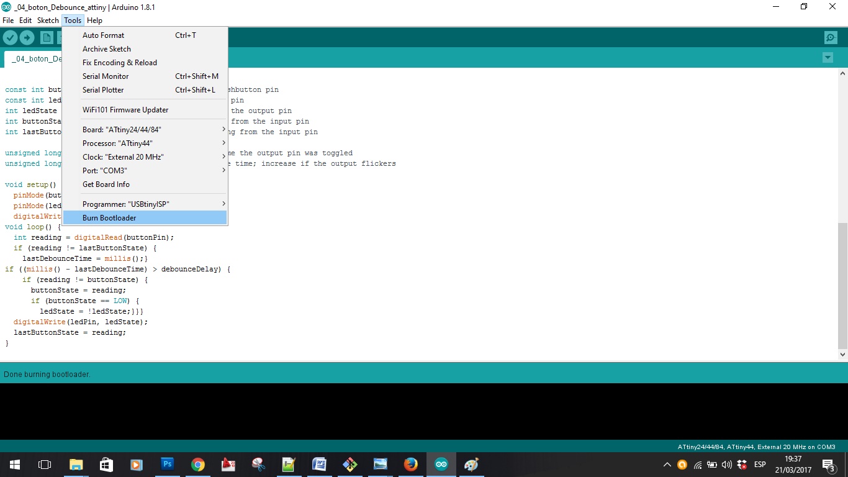
Task: Open the Windows Start menu
Action: coord(14,465)
